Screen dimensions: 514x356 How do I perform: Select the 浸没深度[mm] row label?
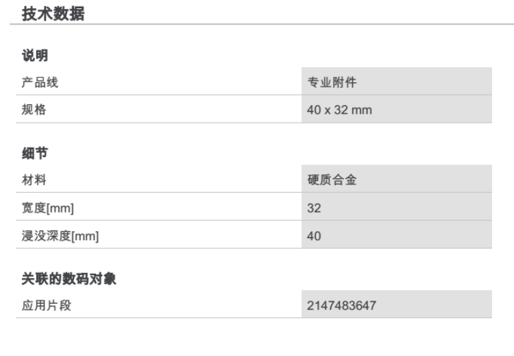(x=61, y=237)
